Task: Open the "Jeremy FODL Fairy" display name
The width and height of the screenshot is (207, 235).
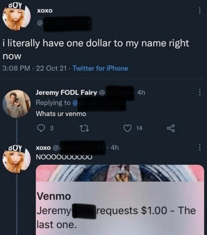Action: coord(66,93)
